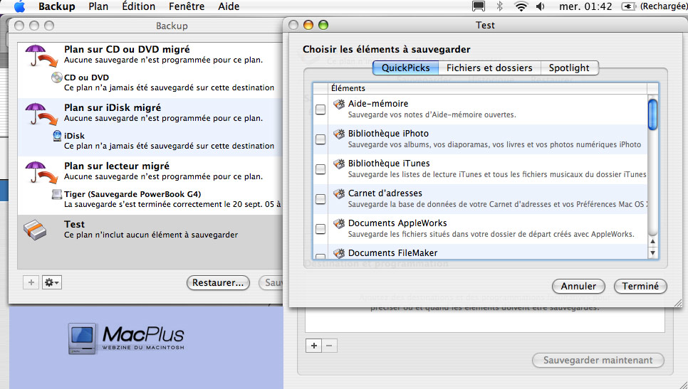688x389 pixels.
Task: Switch to the Spotlight tab
Action: point(569,68)
